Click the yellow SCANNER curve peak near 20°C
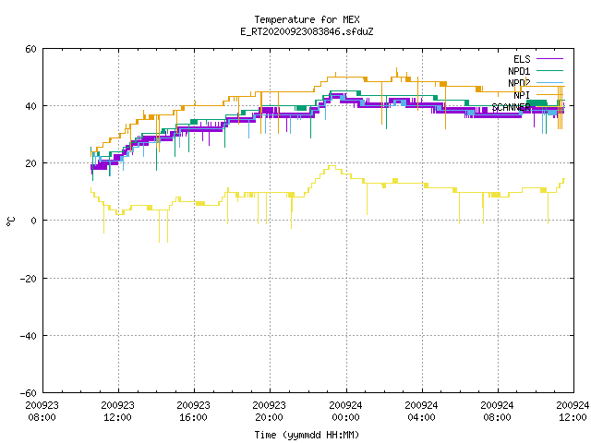591x443 pixels. point(332,166)
